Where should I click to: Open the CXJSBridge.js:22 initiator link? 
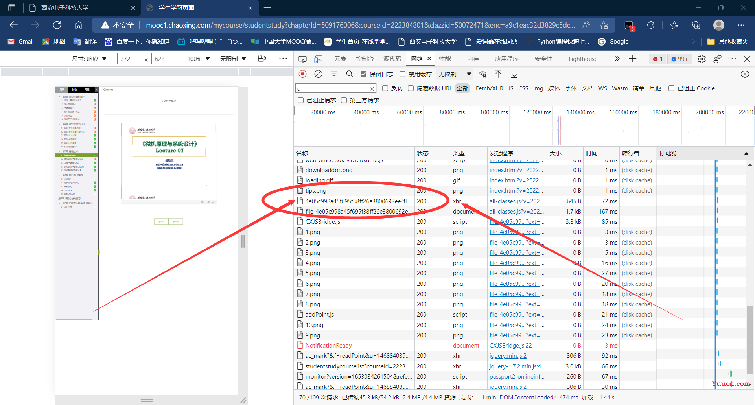510,346
